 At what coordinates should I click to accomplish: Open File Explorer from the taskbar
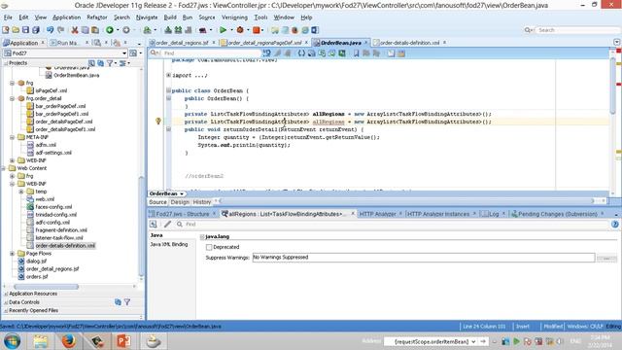[41, 341]
